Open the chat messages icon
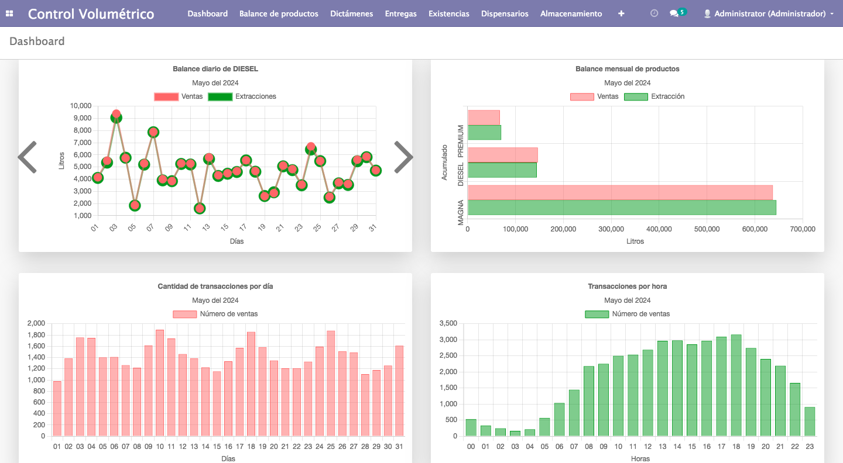Viewport: 843px width, 463px height. (x=674, y=13)
